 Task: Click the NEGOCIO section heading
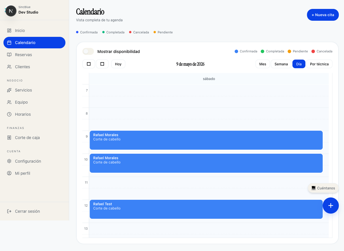coord(15,80)
